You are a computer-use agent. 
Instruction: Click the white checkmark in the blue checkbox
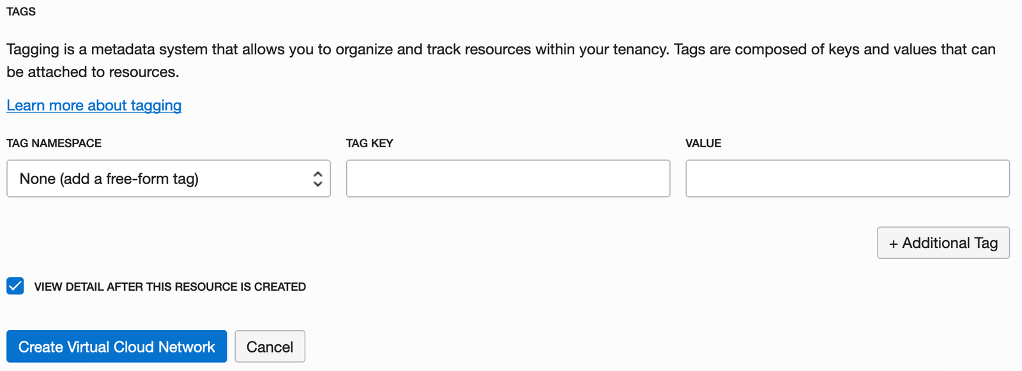click(15, 286)
